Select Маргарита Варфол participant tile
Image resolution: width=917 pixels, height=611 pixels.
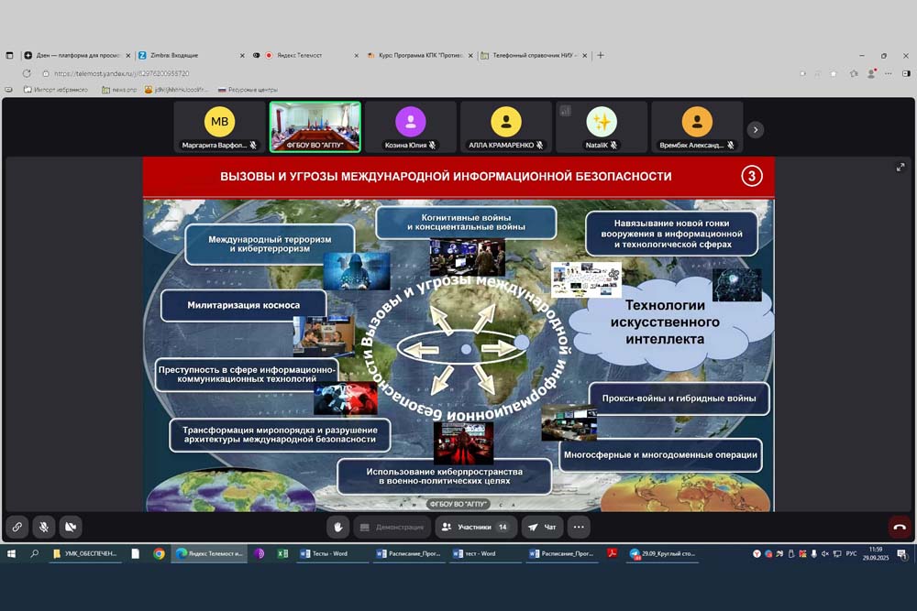[x=219, y=125]
